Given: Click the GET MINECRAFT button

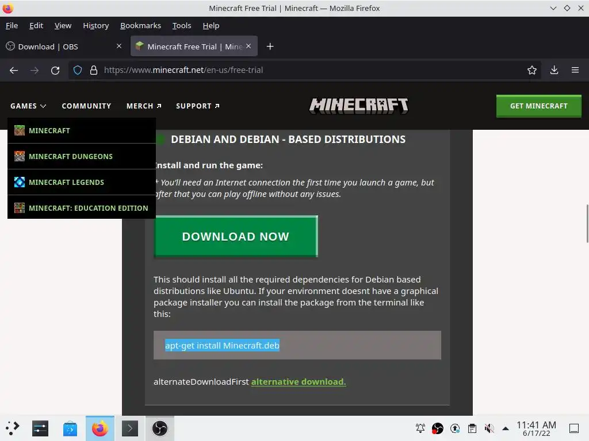Looking at the screenshot, I should pos(538,106).
